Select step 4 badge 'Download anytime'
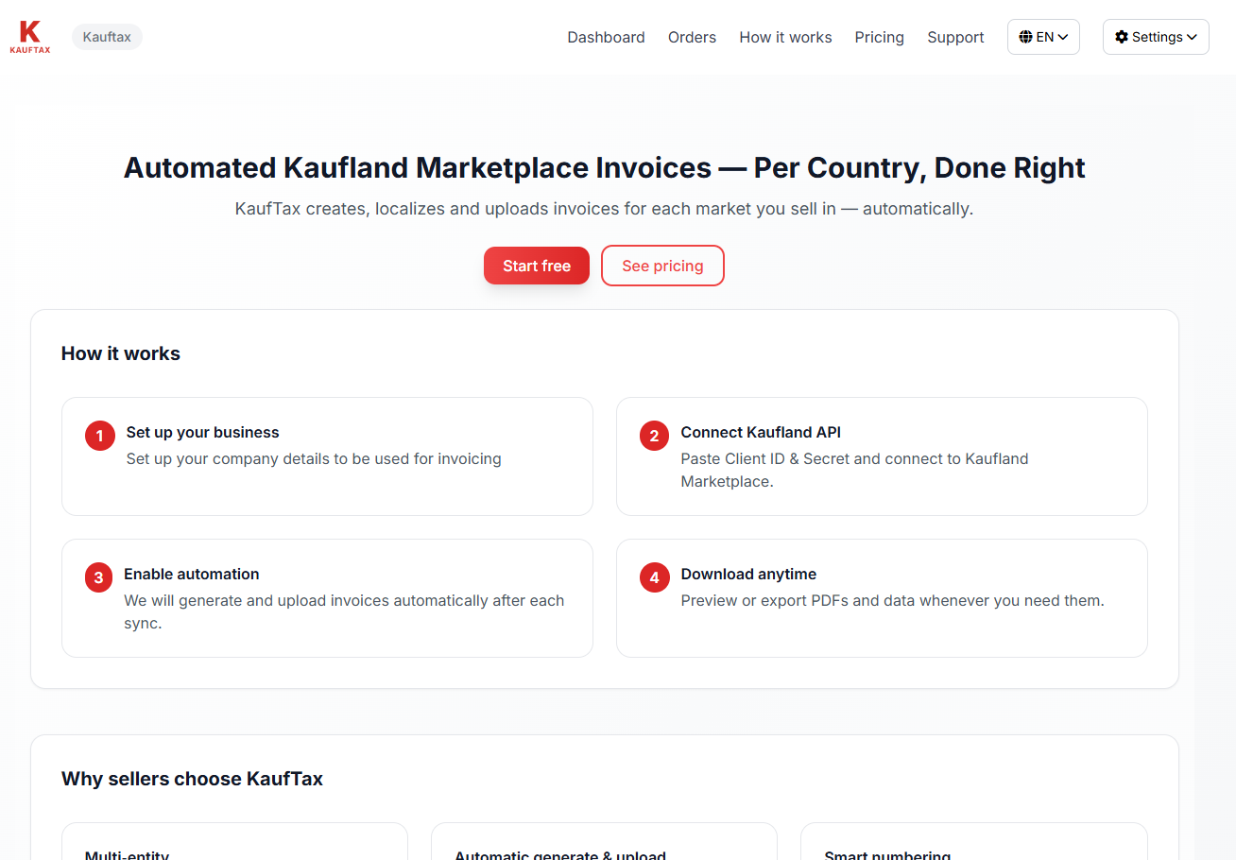 point(654,577)
